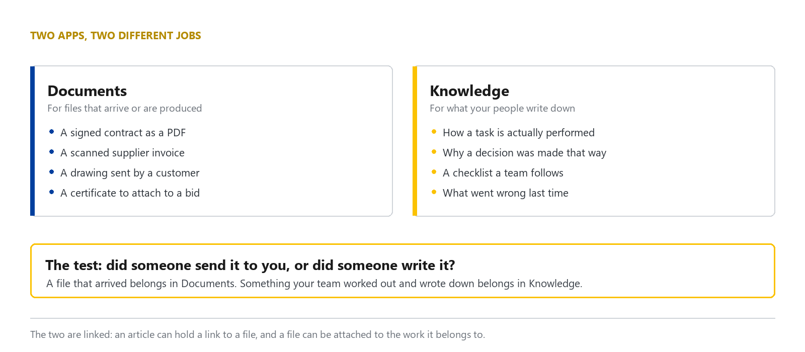Select the Knowledge card title
Screen dimensions: 805x352
(469, 91)
